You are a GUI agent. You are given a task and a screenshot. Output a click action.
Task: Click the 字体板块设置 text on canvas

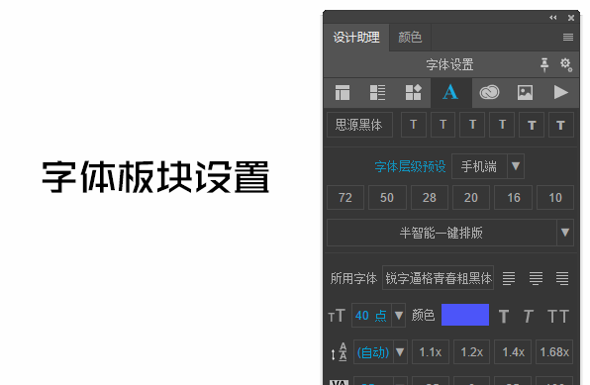pyautogui.click(x=155, y=177)
